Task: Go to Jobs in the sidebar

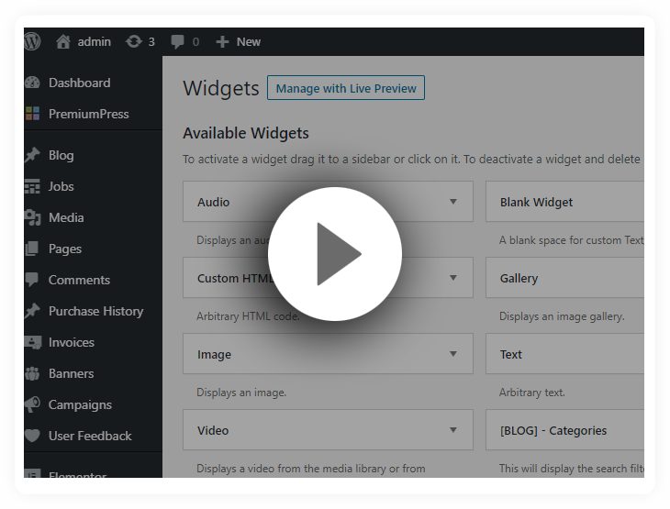Action: (x=61, y=186)
